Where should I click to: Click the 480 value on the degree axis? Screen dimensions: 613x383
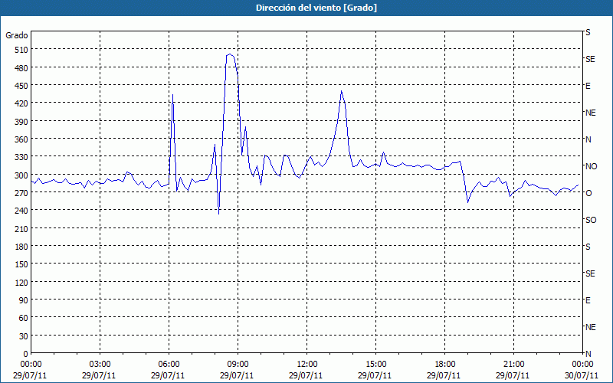(x=21, y=68)
